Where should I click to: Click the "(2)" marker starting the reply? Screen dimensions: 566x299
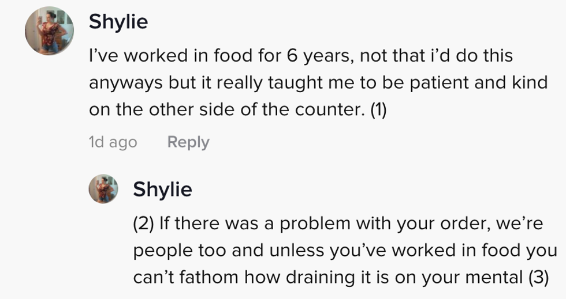pyautogui.click(x=143, y=223)
